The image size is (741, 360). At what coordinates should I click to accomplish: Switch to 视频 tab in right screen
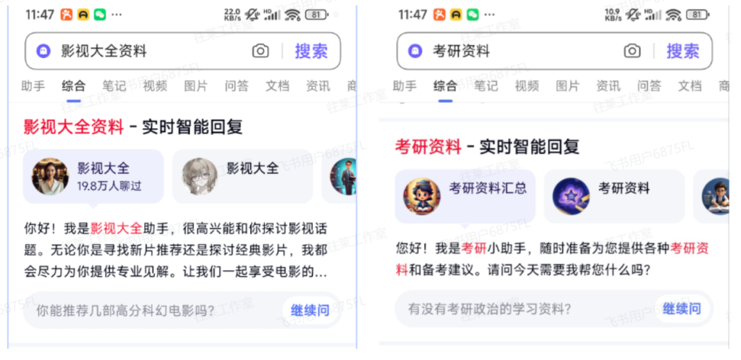[x=527, y=86]
